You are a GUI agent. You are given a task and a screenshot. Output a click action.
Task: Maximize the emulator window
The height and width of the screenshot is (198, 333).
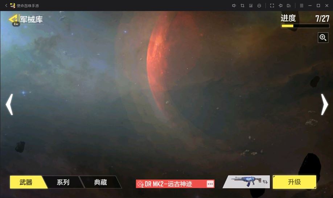(x=318, y=5)
